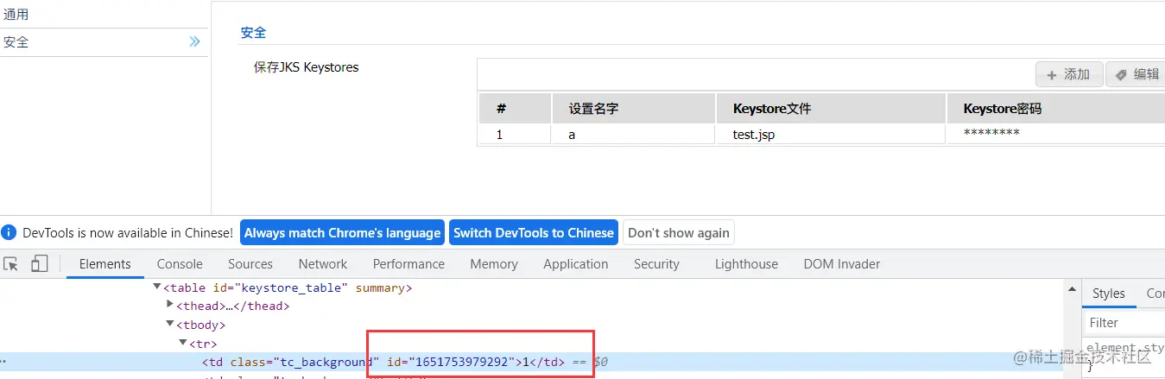This screenshot has width=1165, height=379.
Task: Open the DOM Invader tab
Action: coord(842,264)
